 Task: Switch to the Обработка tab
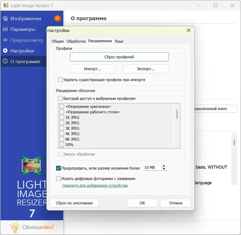click(x=76, y=41)
